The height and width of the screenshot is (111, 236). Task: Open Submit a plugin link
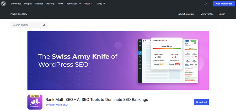click(186, 14)
